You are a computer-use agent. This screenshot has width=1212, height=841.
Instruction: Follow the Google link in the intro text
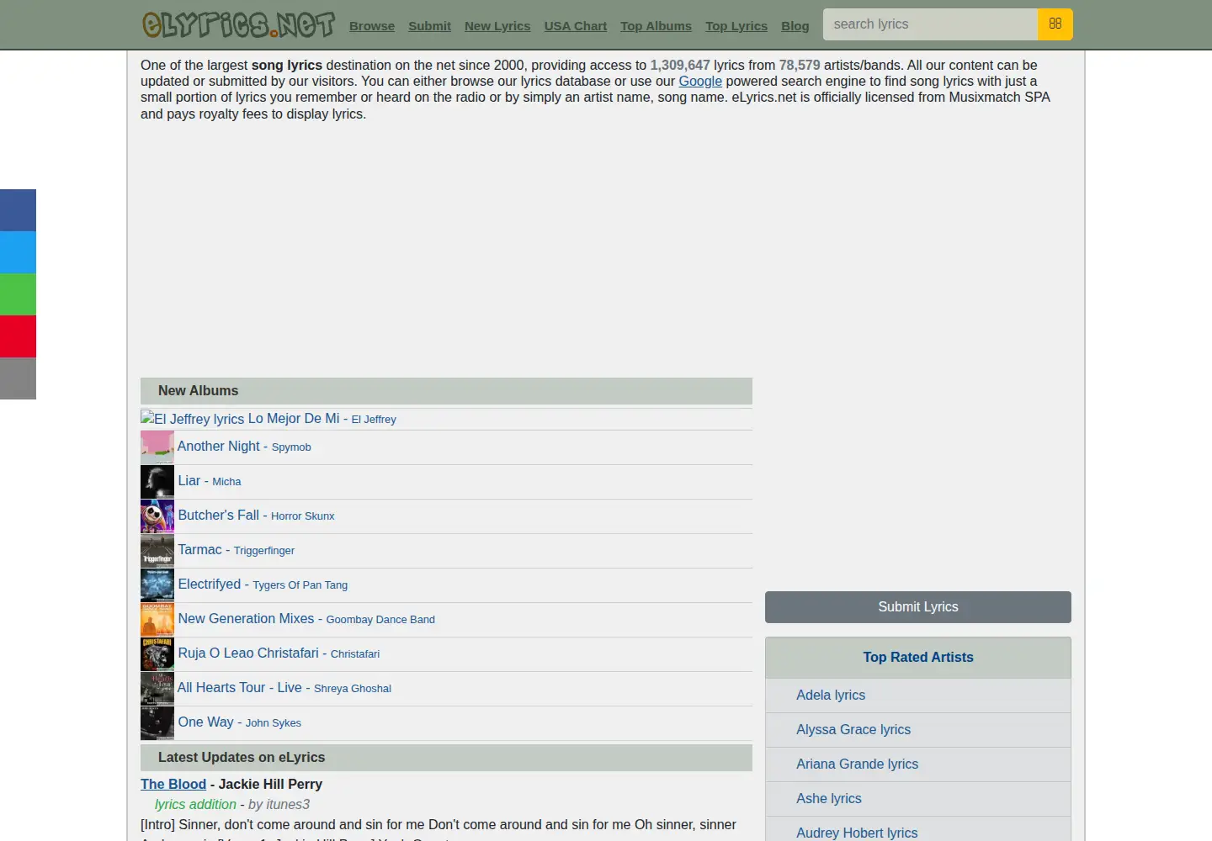[700, 82]
